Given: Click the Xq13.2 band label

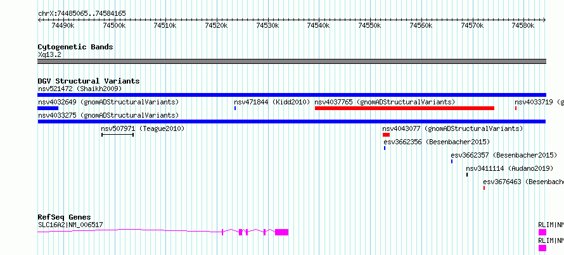Looking at the screenshot, I should [x=49, y=55].
